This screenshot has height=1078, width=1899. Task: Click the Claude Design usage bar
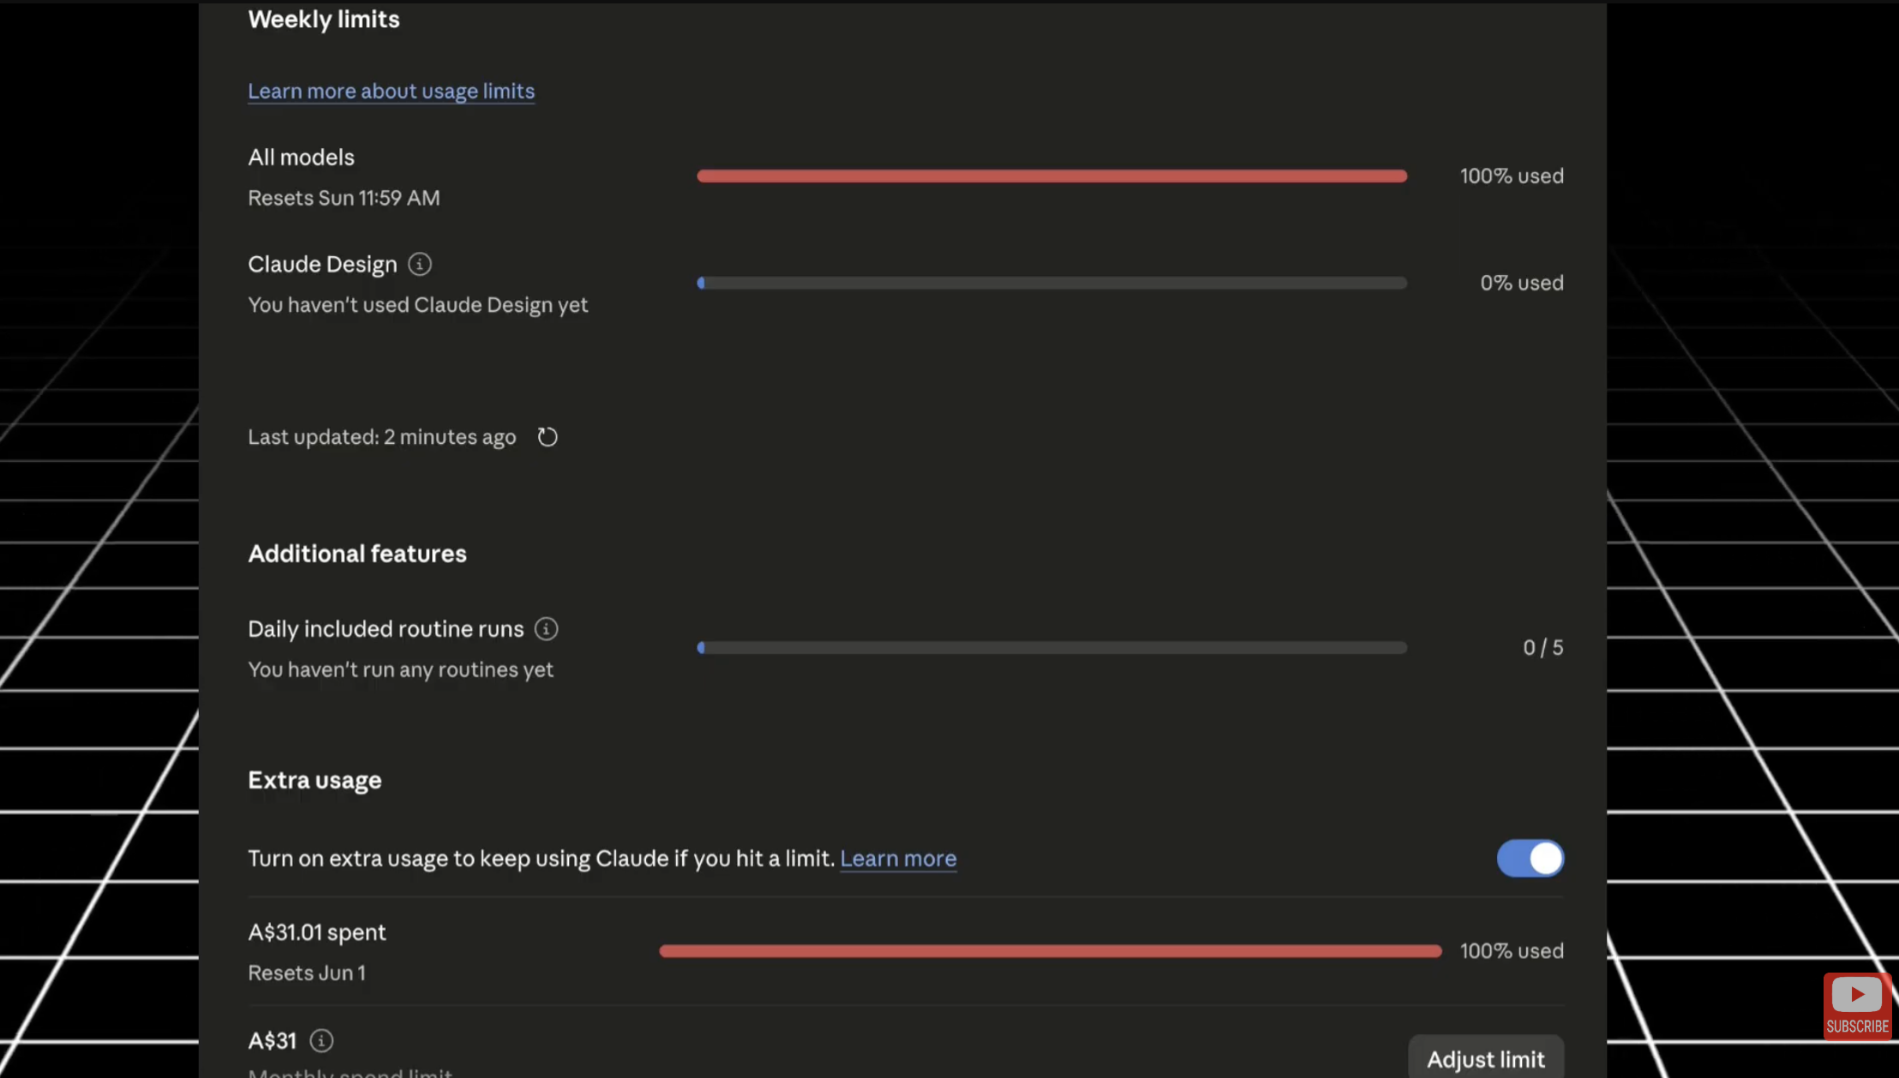(1051, 283)
